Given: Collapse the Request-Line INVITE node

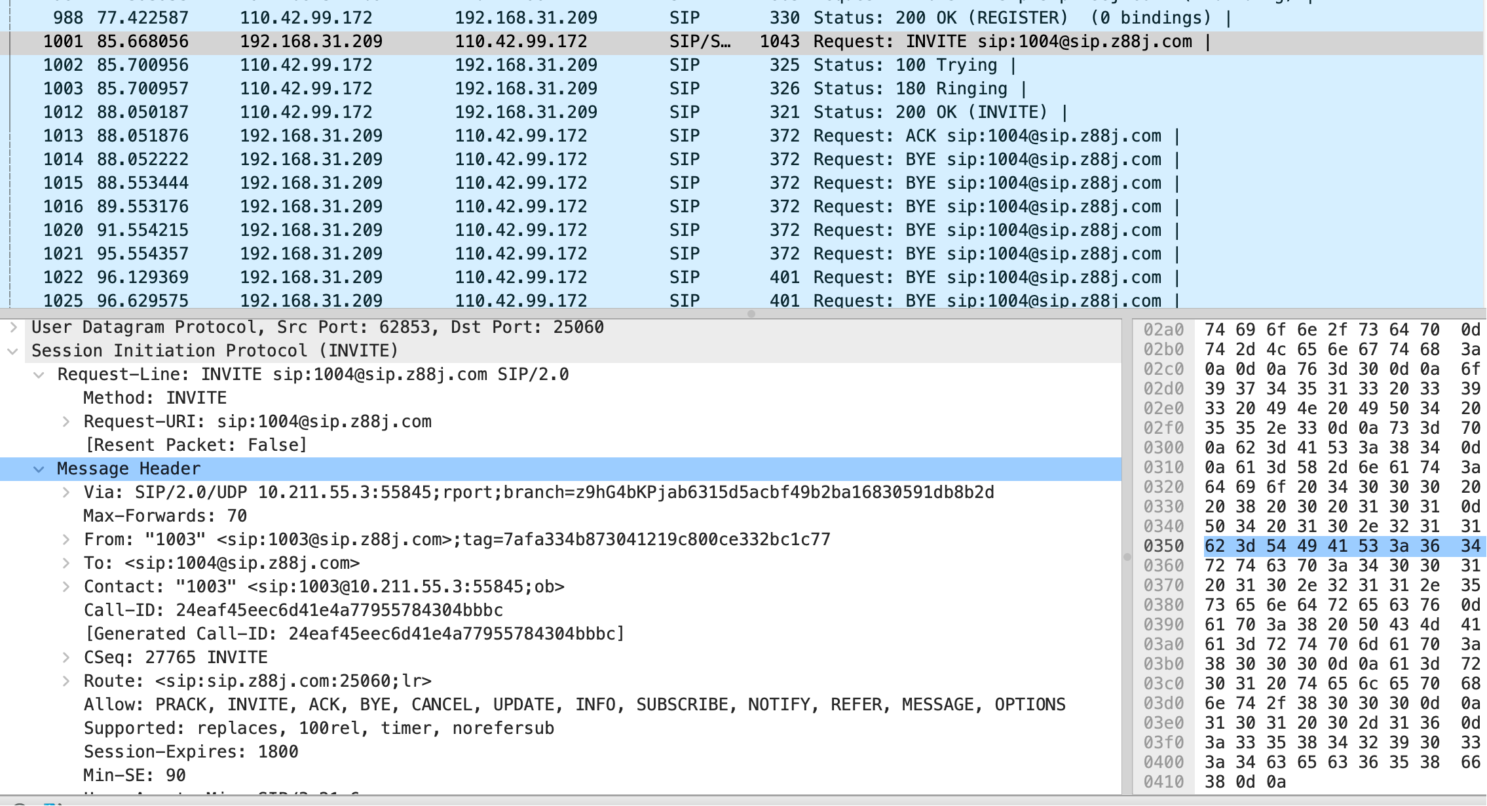Looking at the screenshot, I should (x=39, y=375).
